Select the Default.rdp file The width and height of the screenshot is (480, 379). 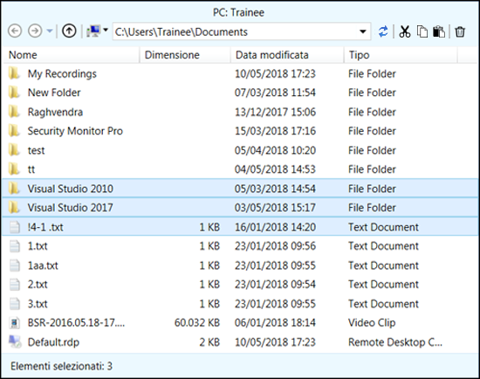[240, 342]
